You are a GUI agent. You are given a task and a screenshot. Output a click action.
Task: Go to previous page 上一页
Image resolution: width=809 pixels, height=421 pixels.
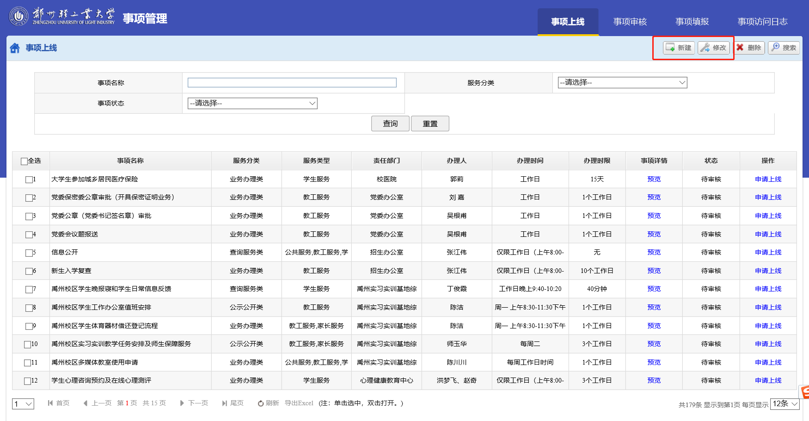[x=98, y=403]
